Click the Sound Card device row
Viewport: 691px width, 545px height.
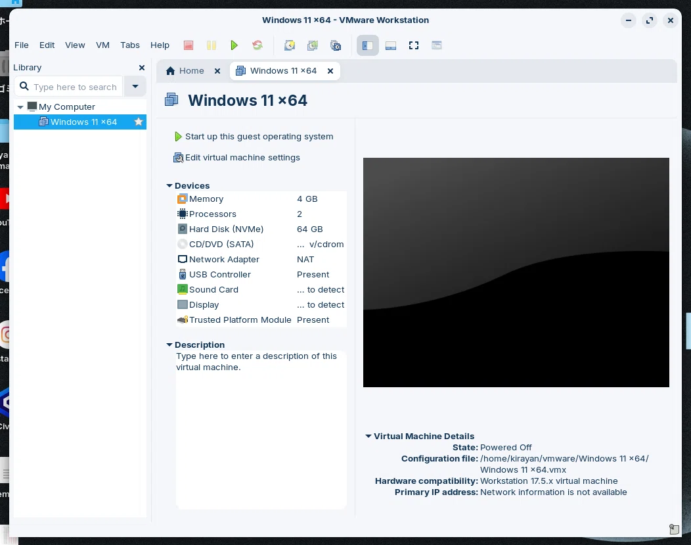point(261,290)
